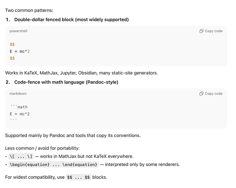Viewport: 236px width, 188px height.
Task: Click the copy icon in the powershell block
Action: click(x=201, y=31)
